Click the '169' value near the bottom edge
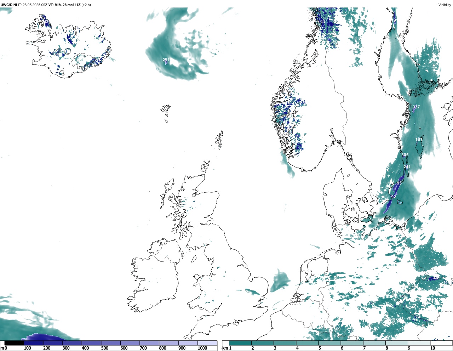 tap(338, 329)
